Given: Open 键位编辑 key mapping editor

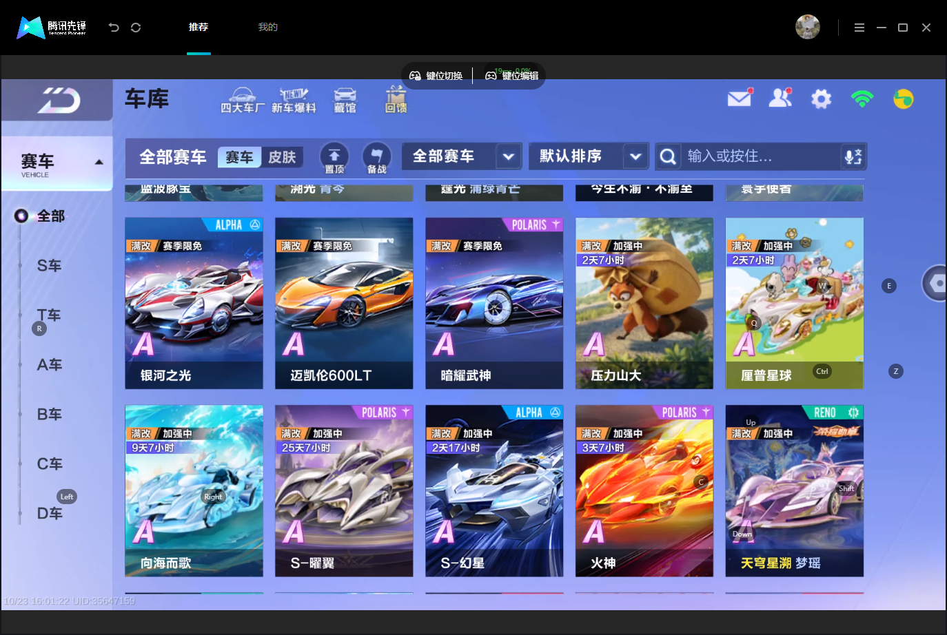Looking at the screenshot, I should tap(511, 76).
